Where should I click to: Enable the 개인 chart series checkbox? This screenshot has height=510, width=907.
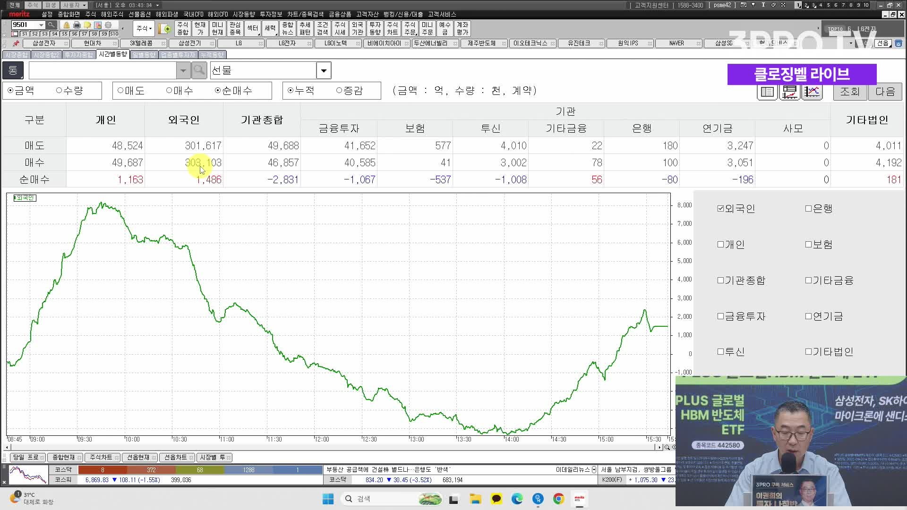click(720, 244)
